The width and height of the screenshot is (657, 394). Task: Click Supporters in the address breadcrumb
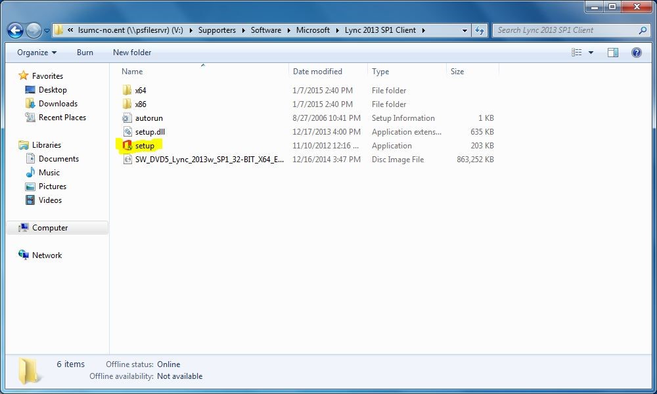pos(217,30)
